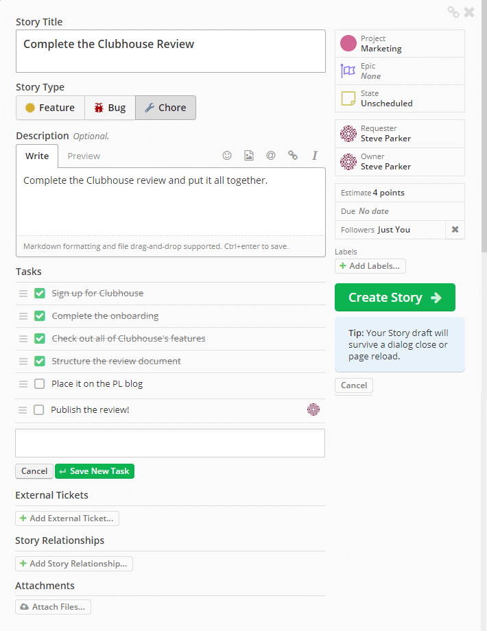
Task: Change the Requester Steve Parker field
Action: (x=400, y=134)
